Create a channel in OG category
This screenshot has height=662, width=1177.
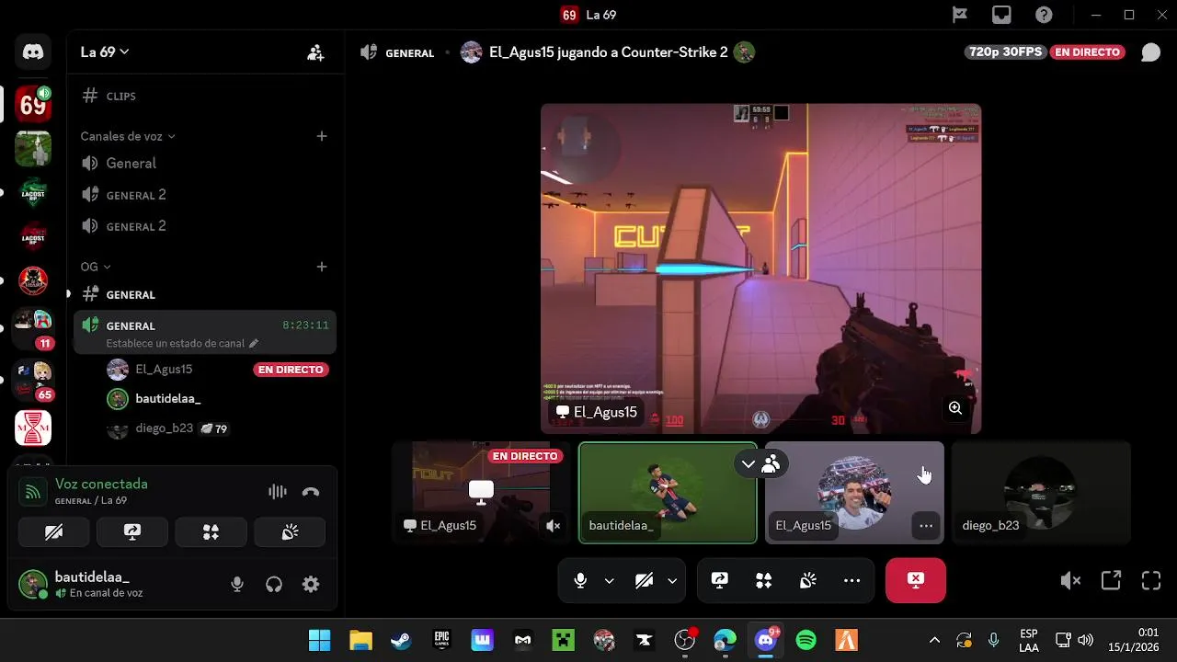pos(322,267)
